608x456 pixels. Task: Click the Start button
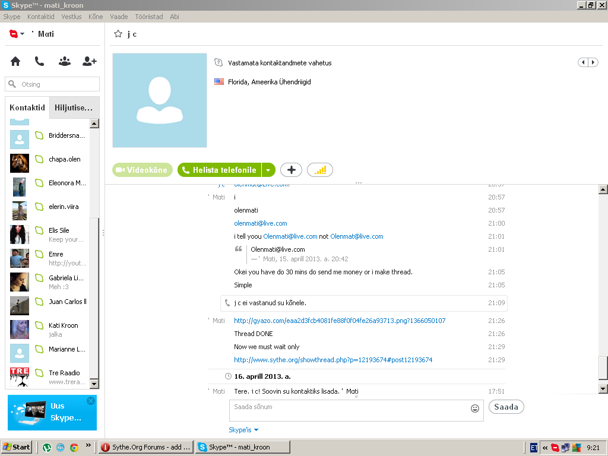(x=17, y=447)
